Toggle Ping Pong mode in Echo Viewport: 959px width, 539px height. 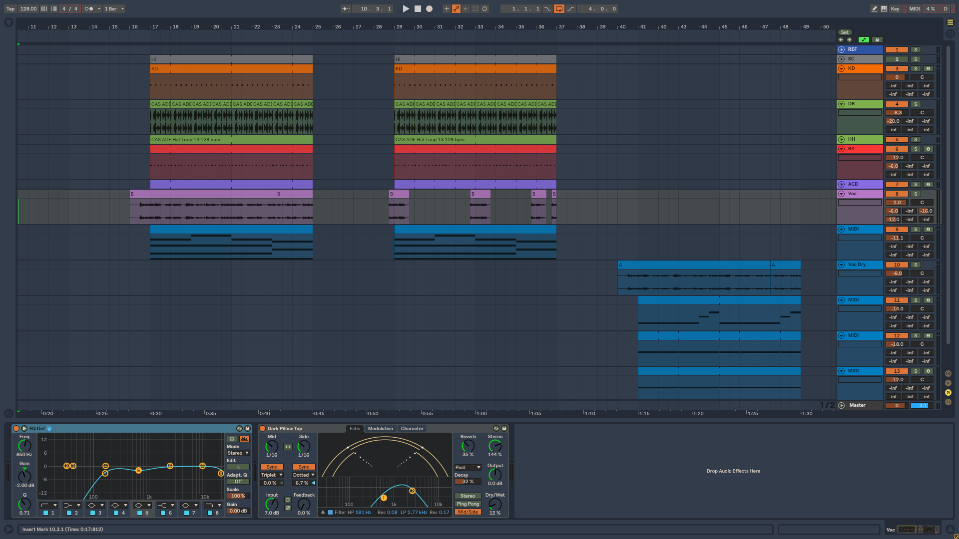(468, 504)
